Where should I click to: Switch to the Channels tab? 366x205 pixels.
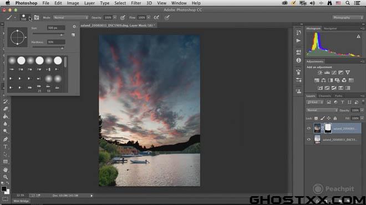point(324,96)
